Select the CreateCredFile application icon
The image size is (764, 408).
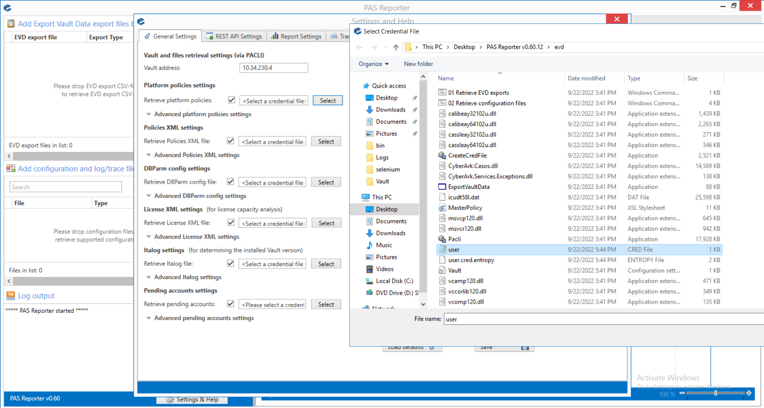[x=442, y=155]
